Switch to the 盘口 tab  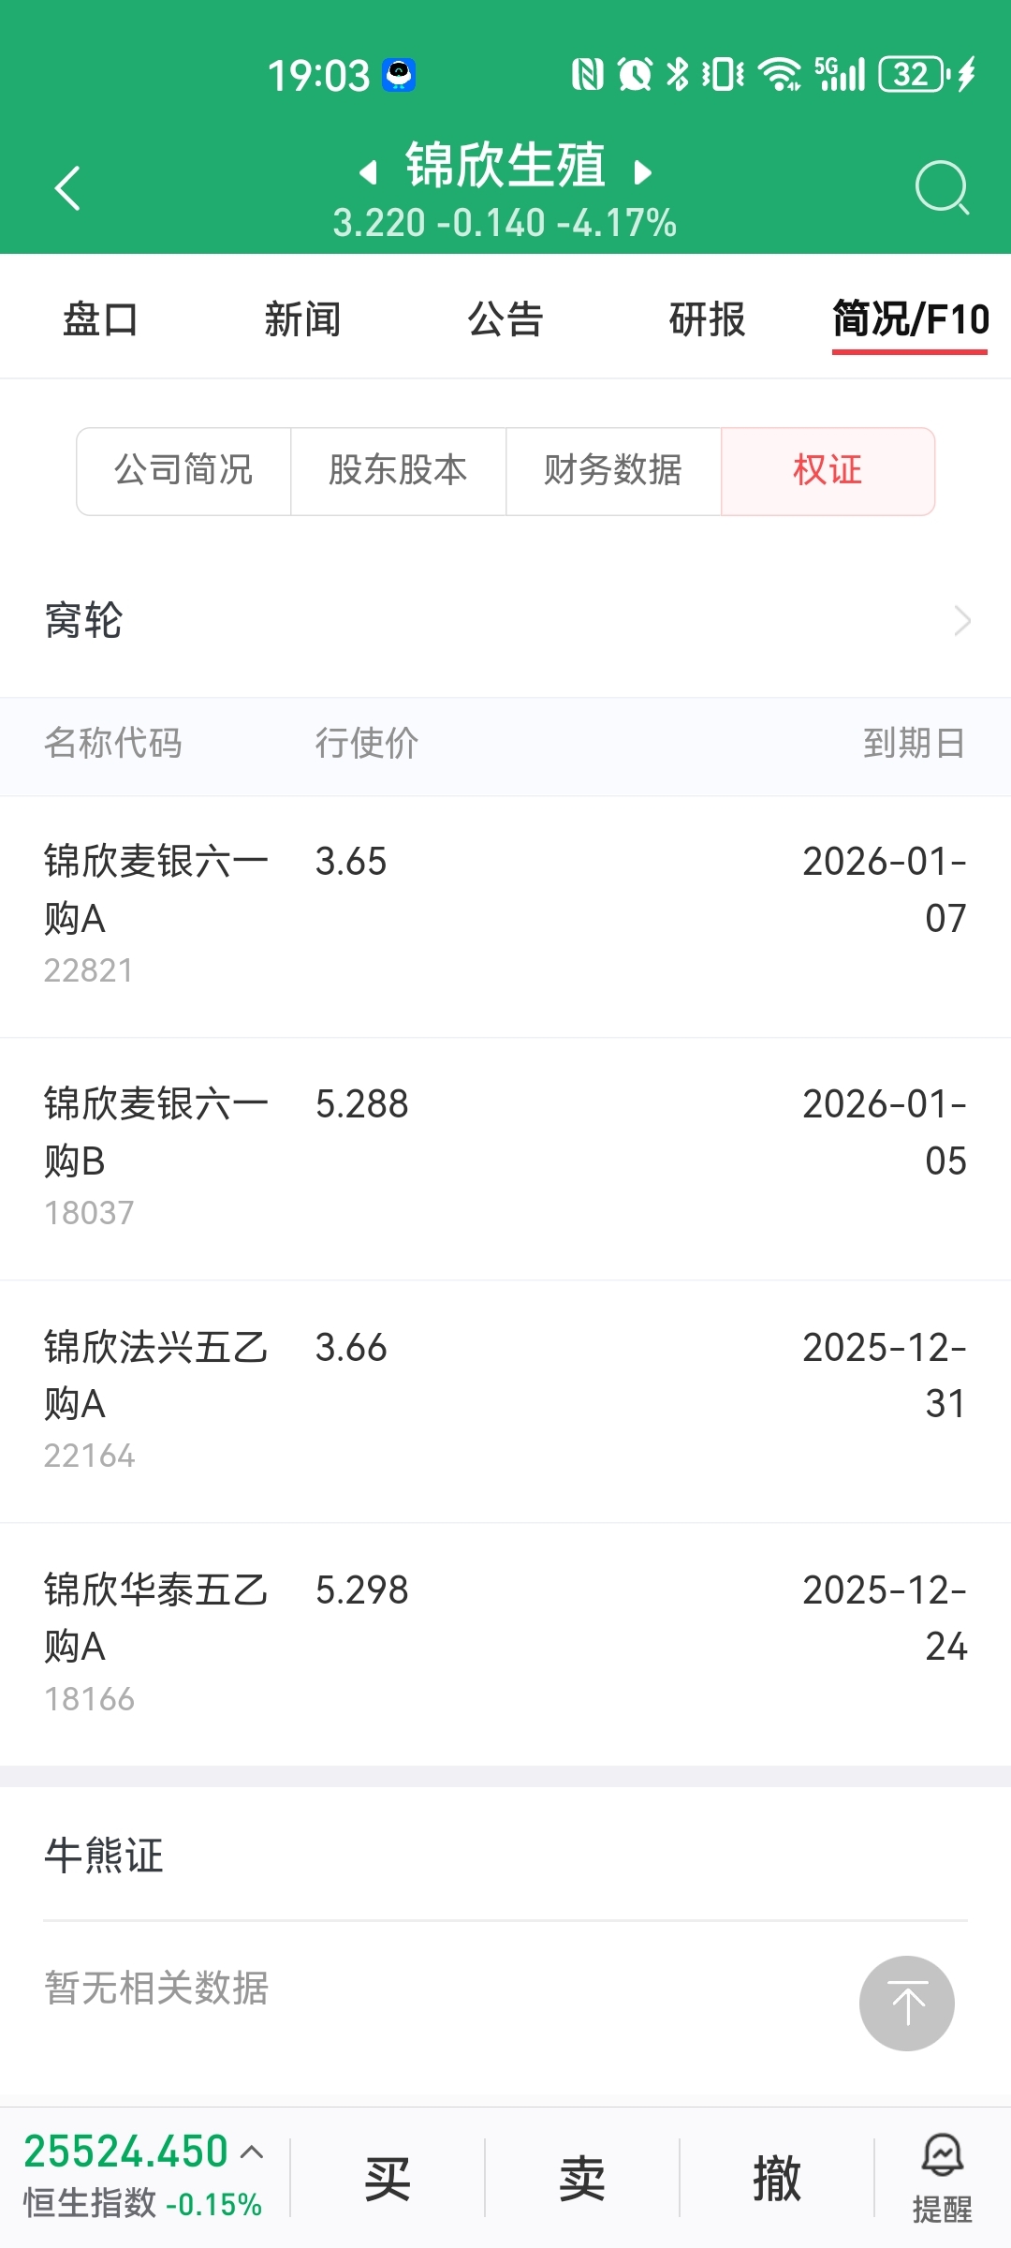(x=100, y=319)
